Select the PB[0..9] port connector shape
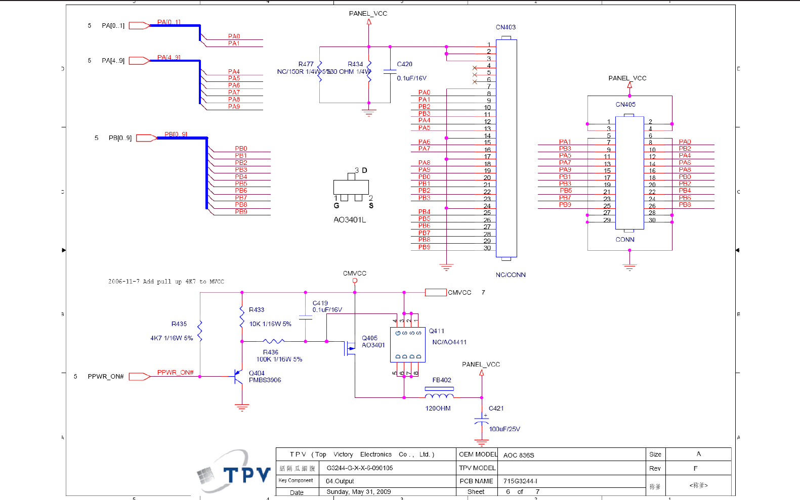800x500 pixels. click(147, 138)
